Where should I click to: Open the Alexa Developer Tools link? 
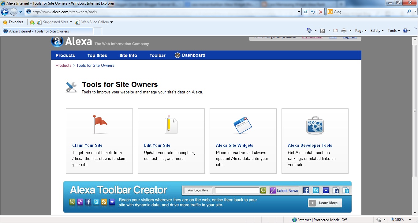pyautogui.click(x=310, y=146)
